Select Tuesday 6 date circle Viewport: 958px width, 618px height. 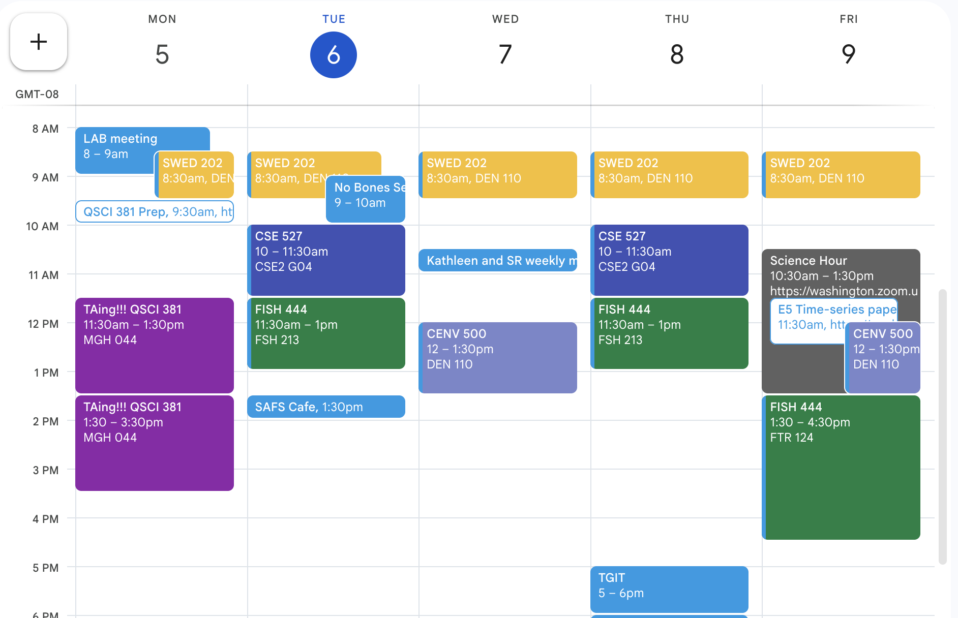[x=333, y=55]
